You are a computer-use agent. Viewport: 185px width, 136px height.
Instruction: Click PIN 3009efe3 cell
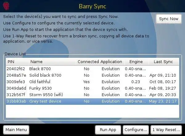(16, 82)
